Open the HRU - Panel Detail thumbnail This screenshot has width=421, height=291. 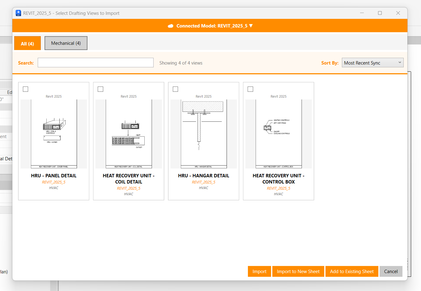(54, 134)
